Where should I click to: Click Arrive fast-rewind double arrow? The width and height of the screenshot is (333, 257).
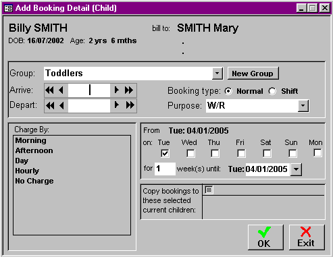click(x=49, y=90)
